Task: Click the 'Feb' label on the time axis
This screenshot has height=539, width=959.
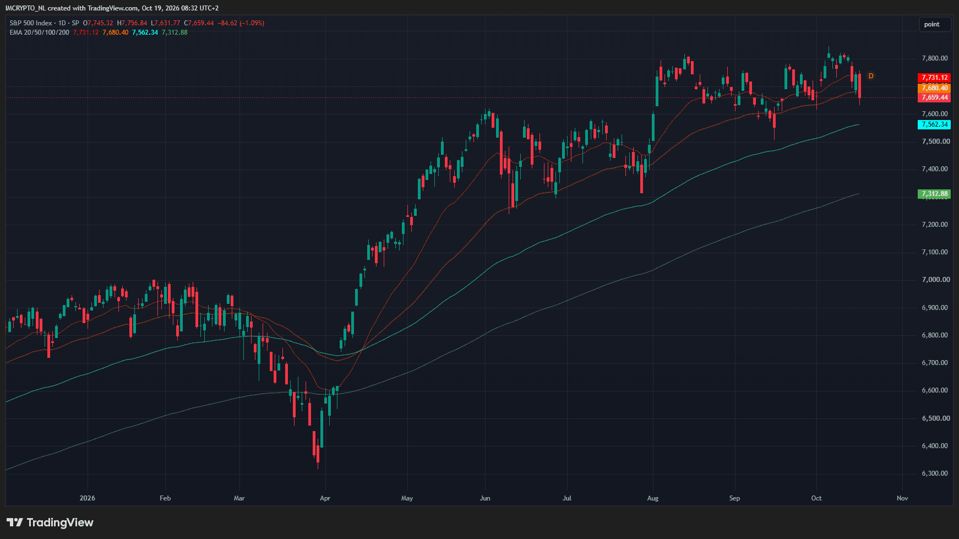Action: 165,498
